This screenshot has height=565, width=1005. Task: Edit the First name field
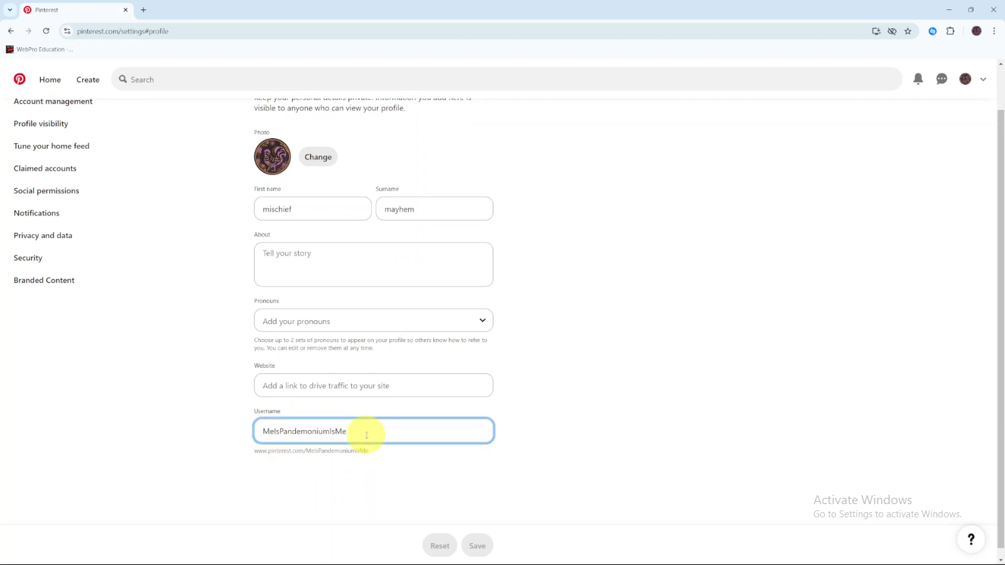[313, 208]
